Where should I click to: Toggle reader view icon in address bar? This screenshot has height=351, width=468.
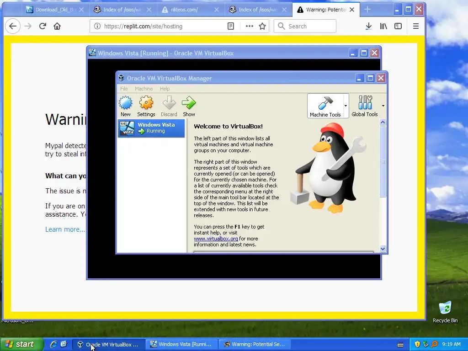[x=231, y=26]
